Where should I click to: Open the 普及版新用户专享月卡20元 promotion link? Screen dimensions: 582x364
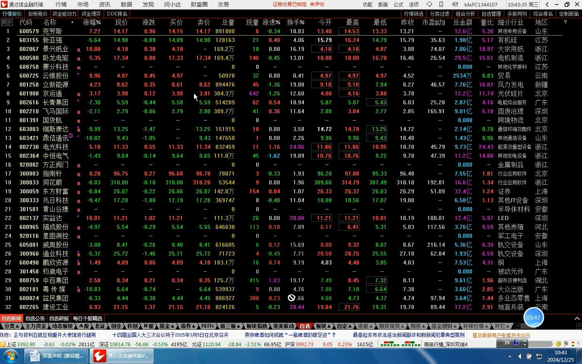pyautogui.click(x=501, y=335)
